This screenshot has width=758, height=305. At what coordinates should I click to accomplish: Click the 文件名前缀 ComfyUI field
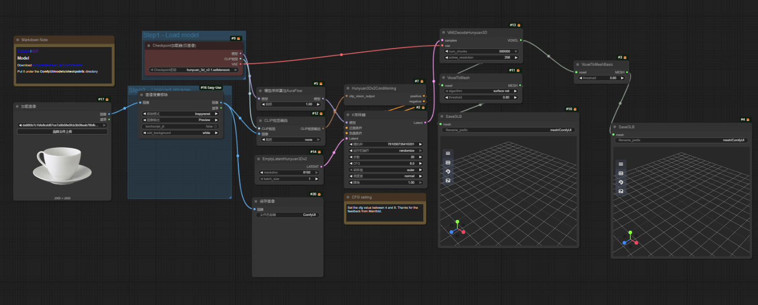[287, 215]
